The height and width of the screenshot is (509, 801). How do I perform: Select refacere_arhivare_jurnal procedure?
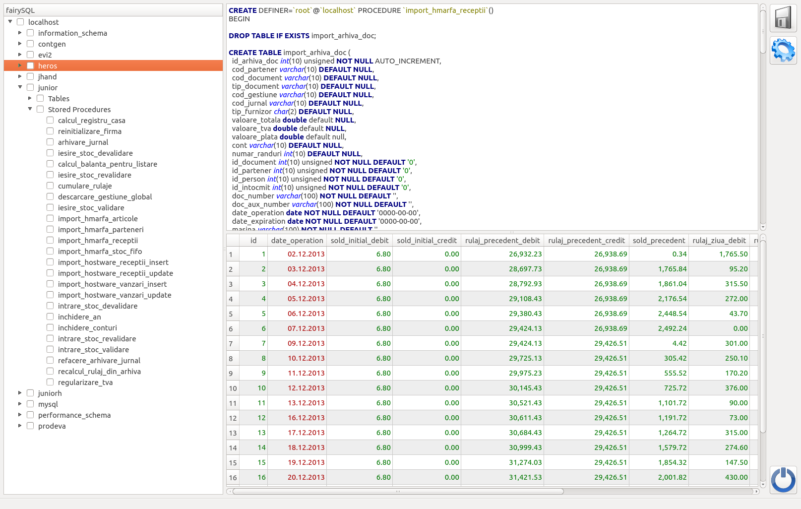click(x=99, y=361)
